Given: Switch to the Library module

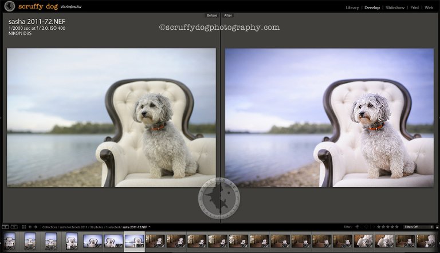Looking at the screenshot, I should (x=352, y=7).
